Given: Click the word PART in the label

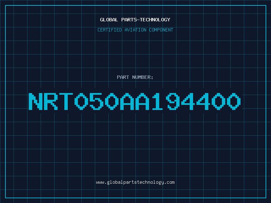Looking at the screenshot, I should click(x=123, y=77).
